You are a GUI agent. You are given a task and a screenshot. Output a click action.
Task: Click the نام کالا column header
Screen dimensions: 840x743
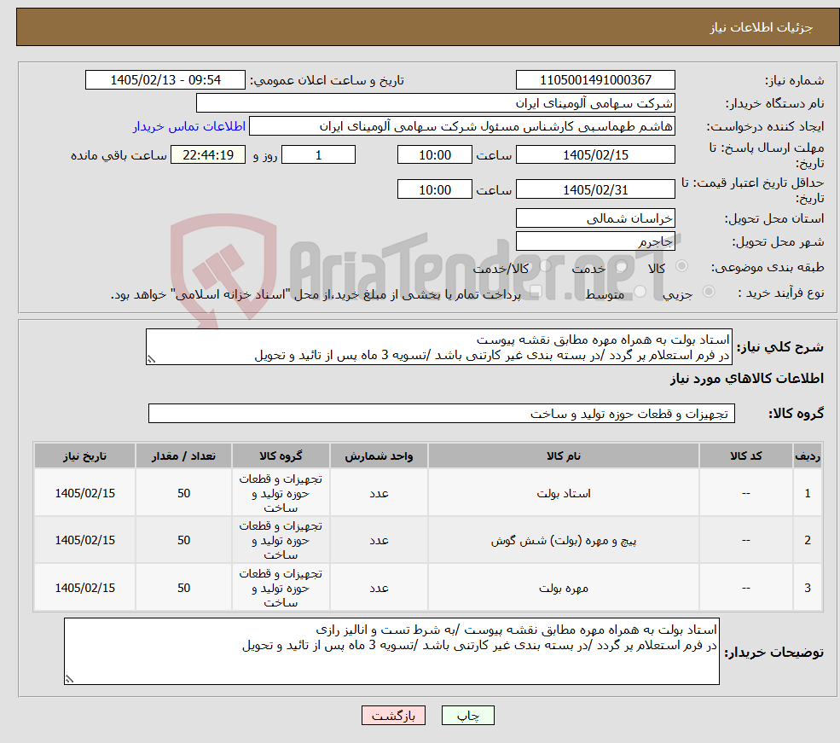564,456
